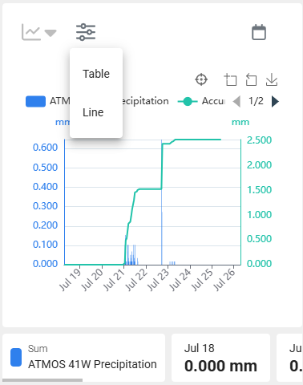Viewport: 303px width, 385px height.
Task: Click the zoom reset icon
Action: [x=251, y=79]
